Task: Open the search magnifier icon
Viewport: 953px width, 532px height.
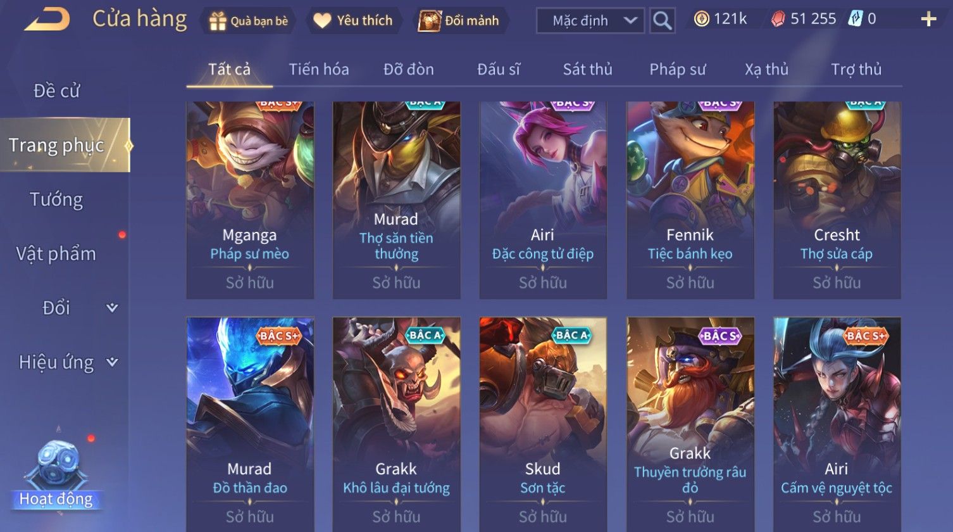Action: coord(663,21)
